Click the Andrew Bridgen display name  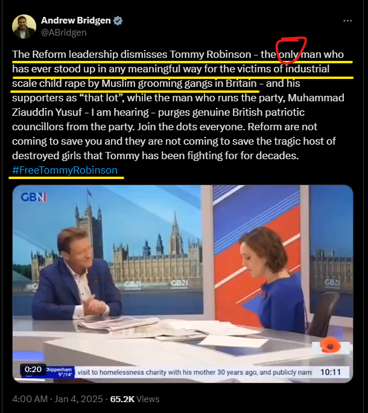[x=76, y=20]
